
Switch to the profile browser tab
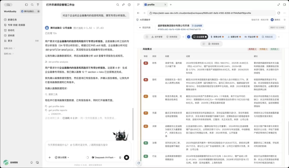tap(155, 5)
